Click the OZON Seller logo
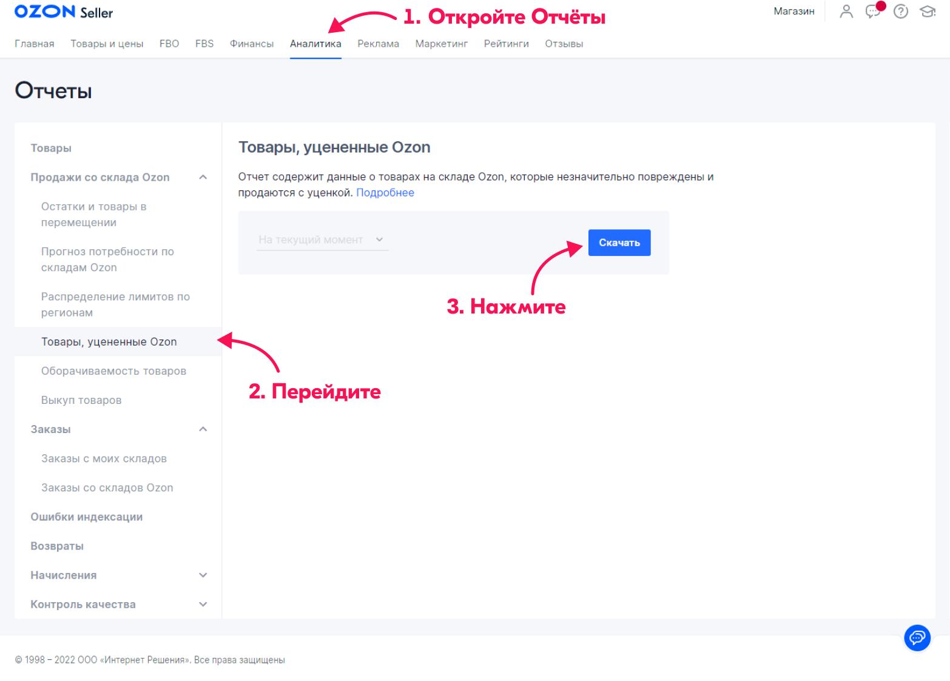The width and height of the screenshot is (950, 681). 64,12
